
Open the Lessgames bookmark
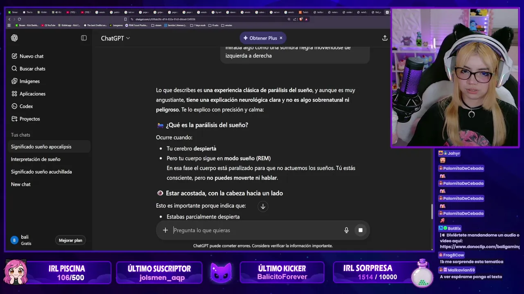(x=116, y=25)
